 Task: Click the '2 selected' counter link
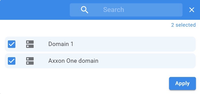(x=183, y=25)
